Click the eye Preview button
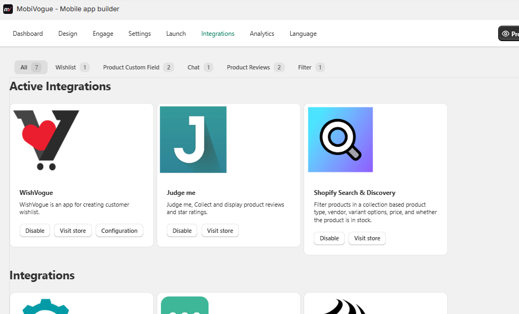This screenshot has height=314, width=519. (x=509, y=34)
